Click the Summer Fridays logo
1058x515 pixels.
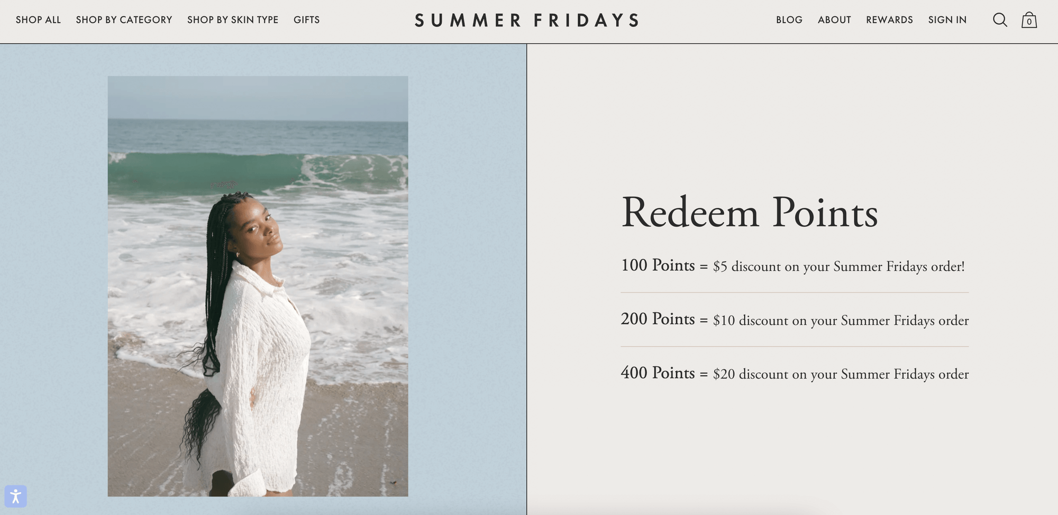[x=527, y=20]
